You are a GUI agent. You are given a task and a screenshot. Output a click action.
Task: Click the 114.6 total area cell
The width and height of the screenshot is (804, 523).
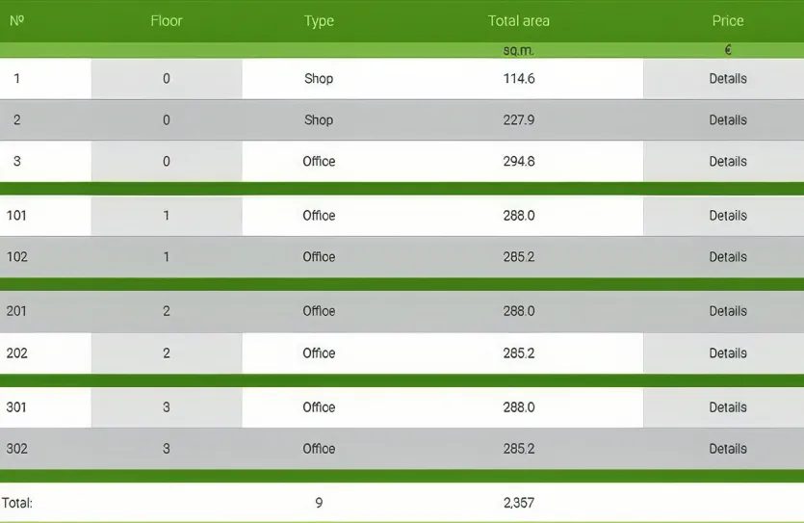(x=518, y=79)
